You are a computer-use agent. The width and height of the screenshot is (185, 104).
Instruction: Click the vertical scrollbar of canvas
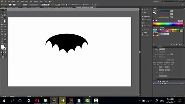140,52
